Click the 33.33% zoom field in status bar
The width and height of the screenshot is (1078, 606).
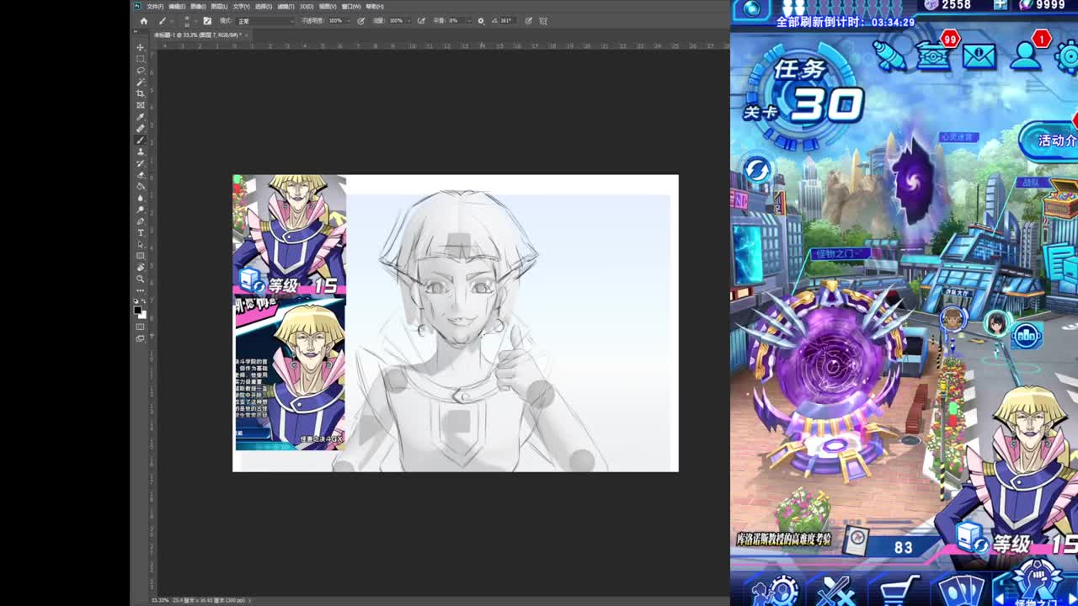point(160,600)
